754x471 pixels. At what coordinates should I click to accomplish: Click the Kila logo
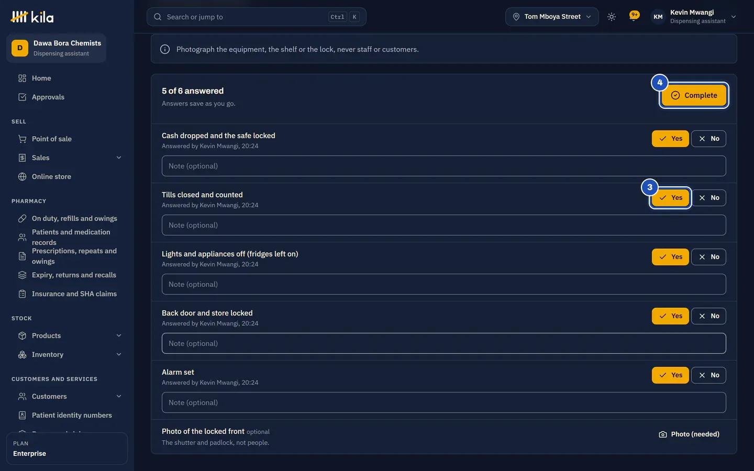[32, 17]
